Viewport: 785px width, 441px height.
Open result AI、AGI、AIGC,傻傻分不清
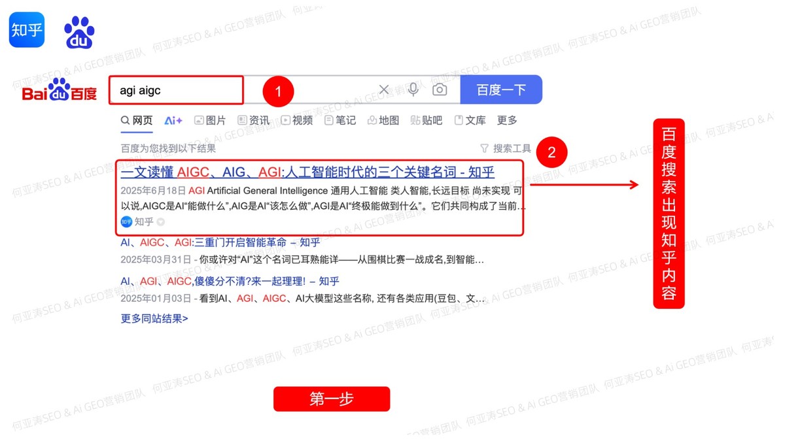pyautogui.click(x=230, y=281)
